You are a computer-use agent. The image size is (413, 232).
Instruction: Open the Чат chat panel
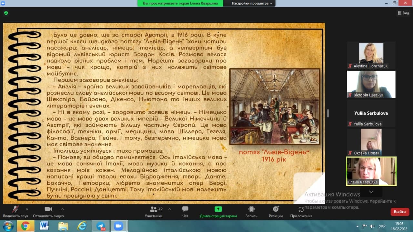point(185,212)
